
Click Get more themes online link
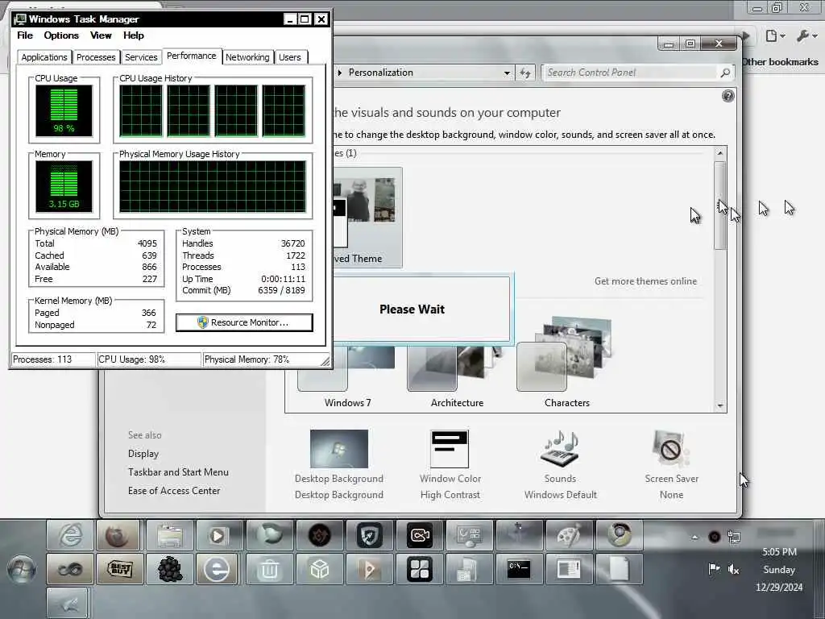click(x=645, y=281)
